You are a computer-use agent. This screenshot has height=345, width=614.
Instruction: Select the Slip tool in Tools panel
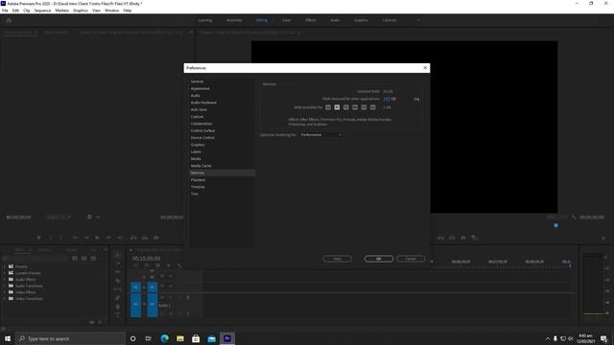[x=117, y=289]
